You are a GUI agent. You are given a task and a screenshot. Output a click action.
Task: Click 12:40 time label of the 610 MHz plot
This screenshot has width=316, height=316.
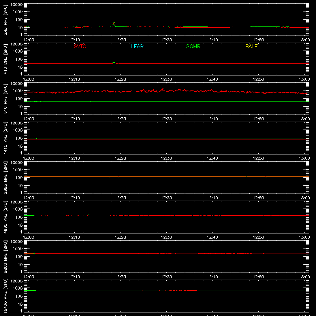click(x=213, y=119)
